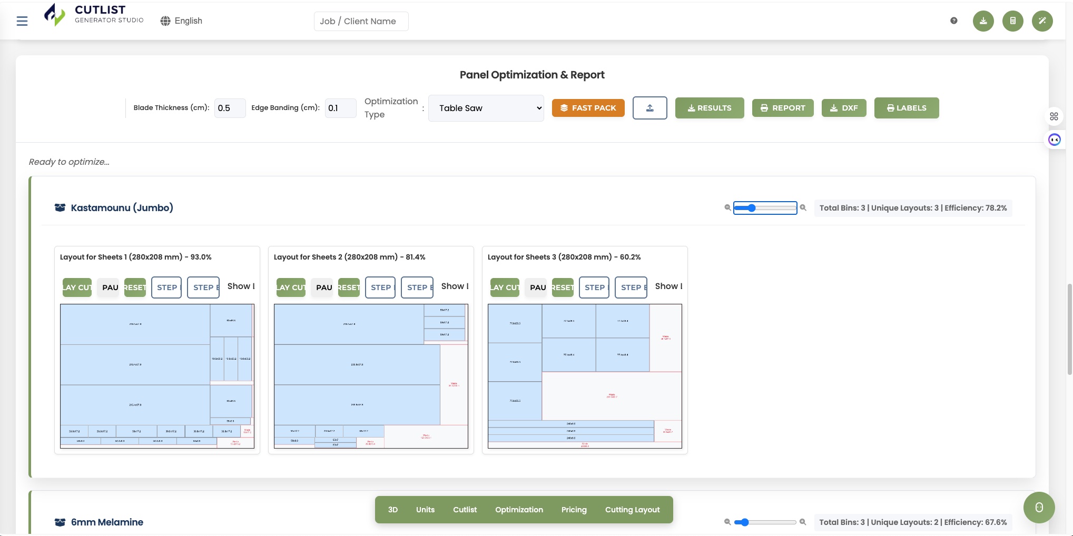Open the Optimization Type dropdown showing Table Saw
Screen dimensions: 1073x536
(486, 108)
